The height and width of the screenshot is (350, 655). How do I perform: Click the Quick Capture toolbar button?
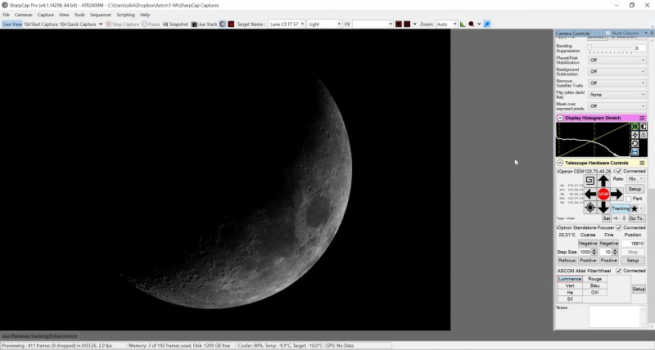pos(79,25)
